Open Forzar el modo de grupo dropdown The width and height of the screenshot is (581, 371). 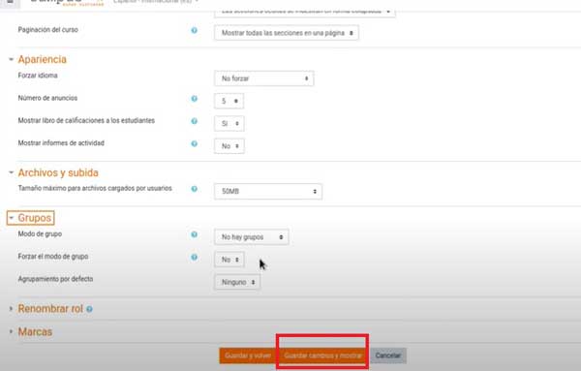tap(229, 260)
